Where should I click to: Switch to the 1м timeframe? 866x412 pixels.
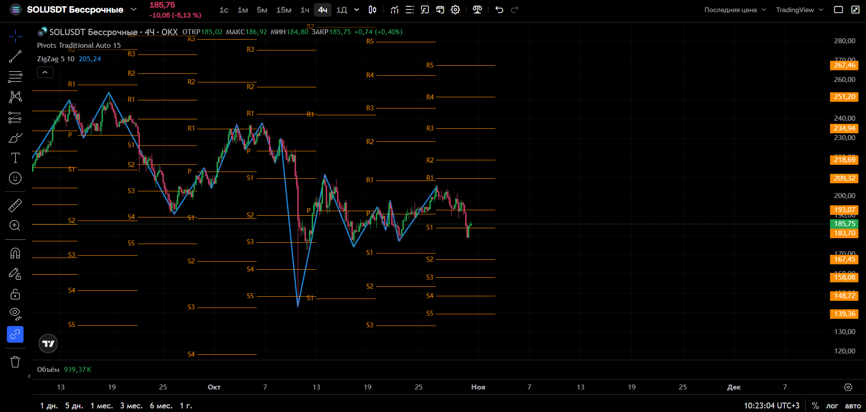click(x=243, y=10)
